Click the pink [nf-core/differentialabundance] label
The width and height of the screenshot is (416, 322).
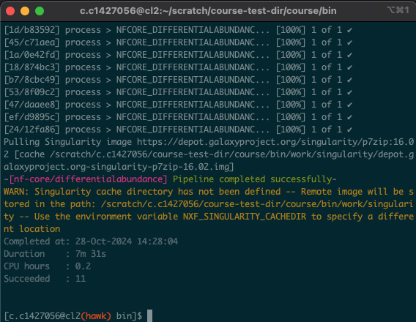click(x=88, y=179)
